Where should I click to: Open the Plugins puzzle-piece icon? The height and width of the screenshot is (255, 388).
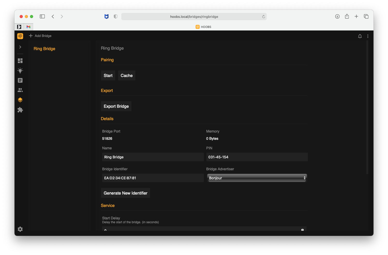20,110
